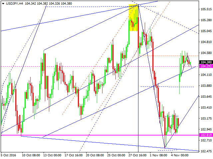This screenshot has width=213, height=159.
Task: Click the 102.945 price axis value
Action: (x=206, y=130)
